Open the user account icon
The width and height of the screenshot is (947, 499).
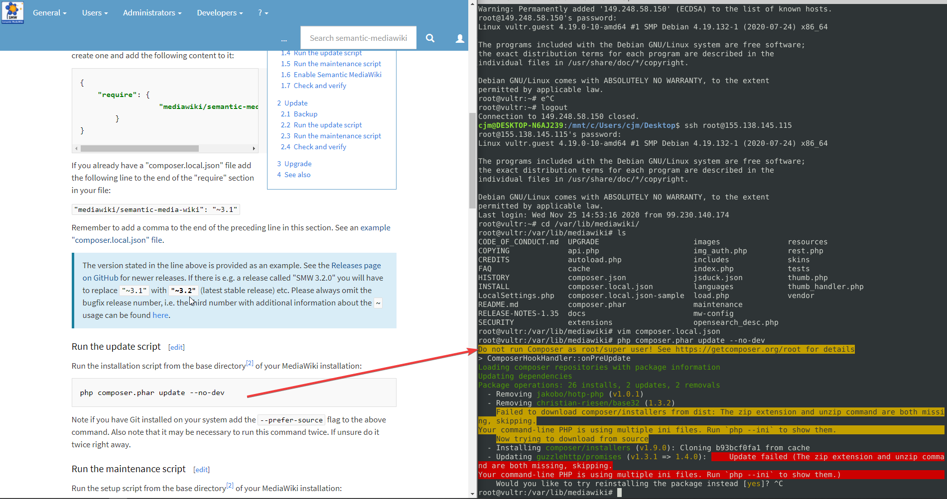click(460, 38)
